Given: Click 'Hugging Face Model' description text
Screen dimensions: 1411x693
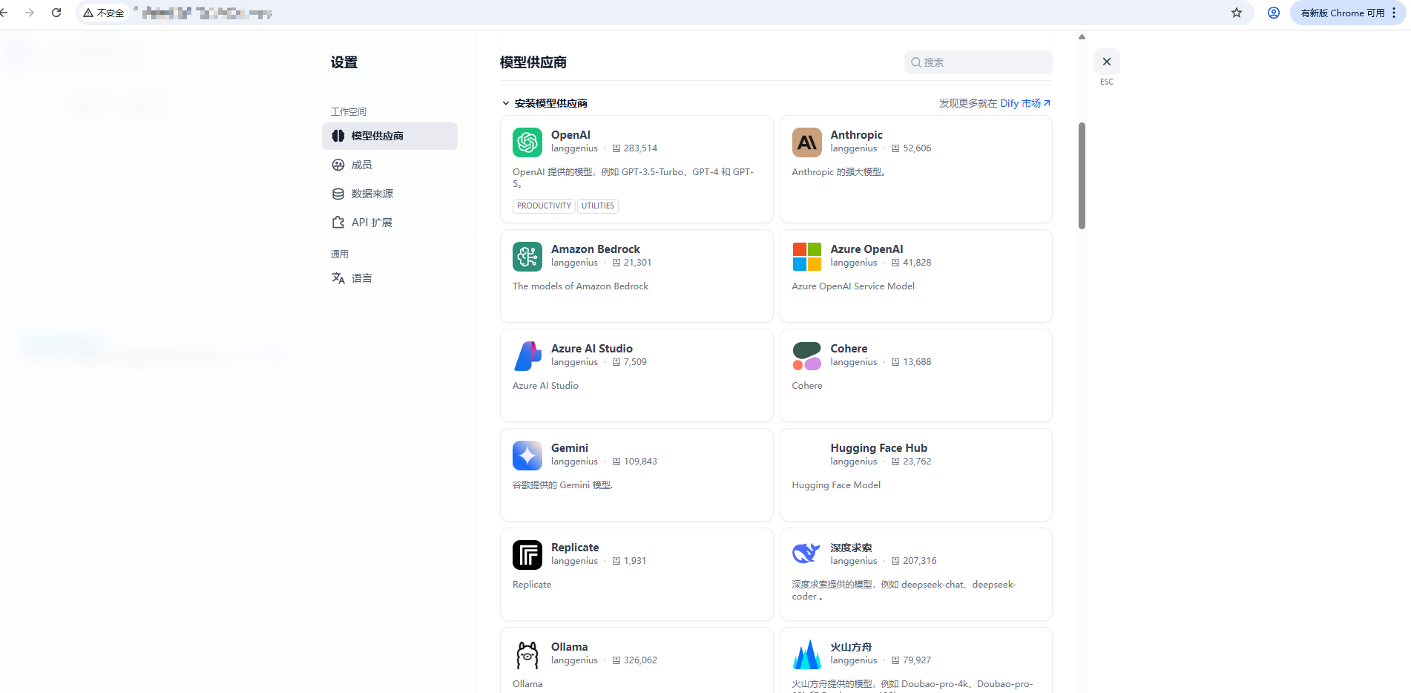Looking at the screenshot, I should pos(836,485).
